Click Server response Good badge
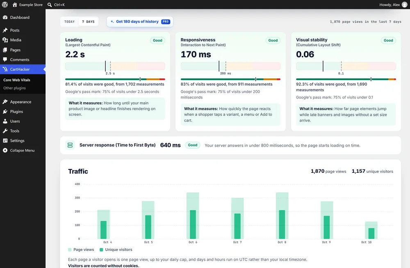Screen dimensions: 410x268 pos(193,145)
